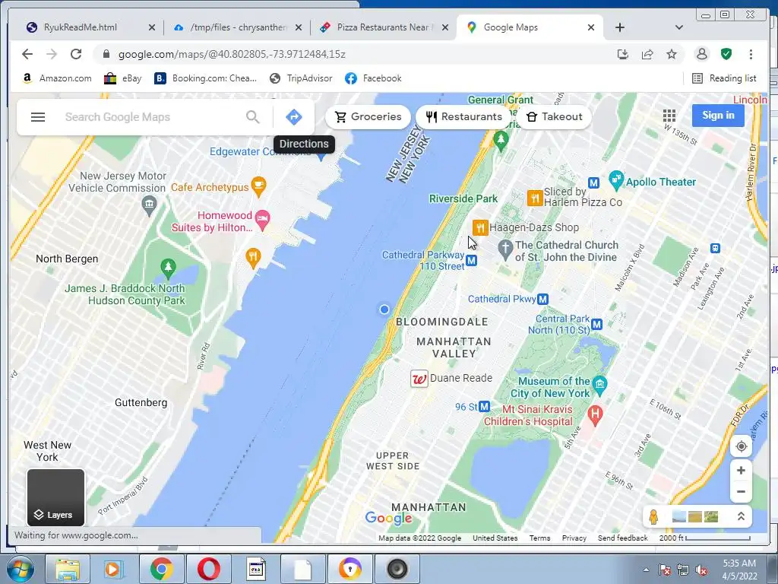Viewport: 778px width, 584px height.
Task: Expand the imagery strip with the double chevron
Action: [741, 516]
